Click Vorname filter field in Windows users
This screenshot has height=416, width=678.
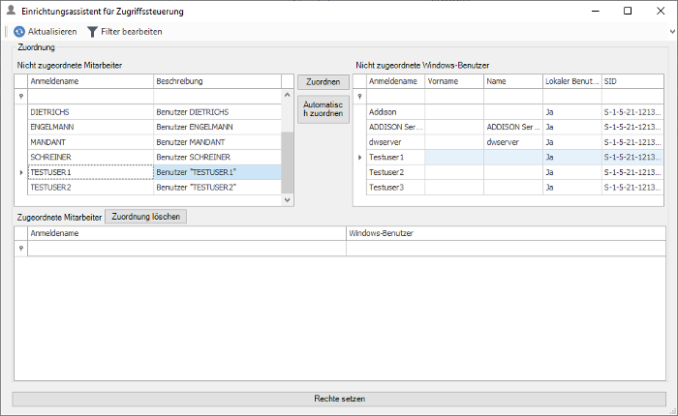click(x=454, y=97)
